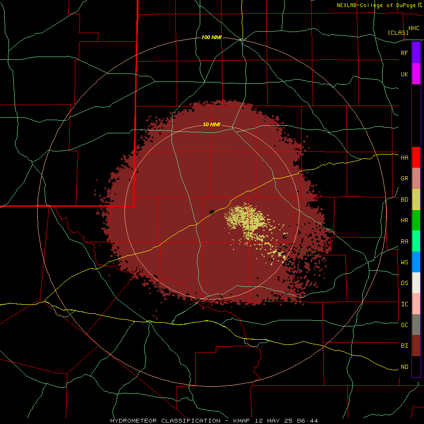Click the [CLAS] unit label
The image size is (424, 424).
pos(398,33)
